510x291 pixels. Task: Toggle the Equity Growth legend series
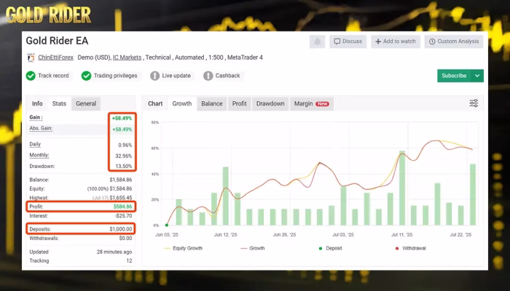tap(184, 248)
